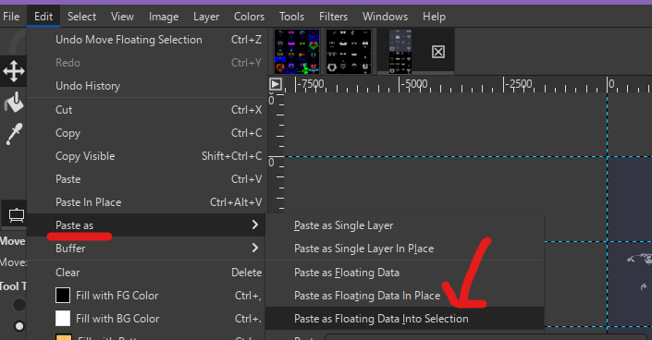Expand the Paste as submenu arrow
The image size is (652, 340).
255,225
